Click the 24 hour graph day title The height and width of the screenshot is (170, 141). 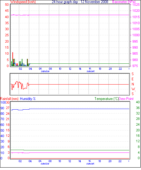click(80, 2)
